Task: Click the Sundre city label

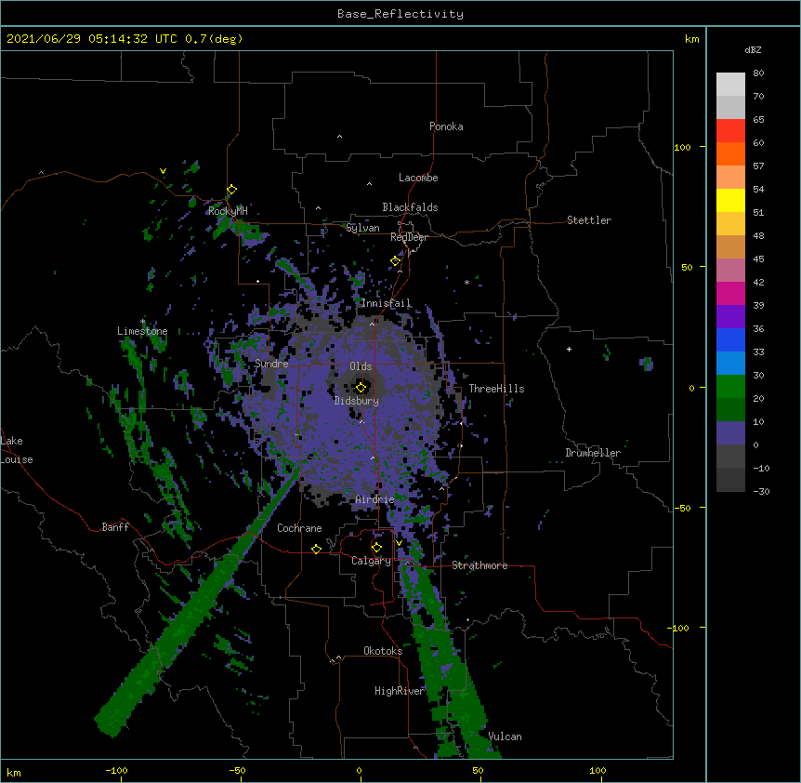Action: point(271,364)
